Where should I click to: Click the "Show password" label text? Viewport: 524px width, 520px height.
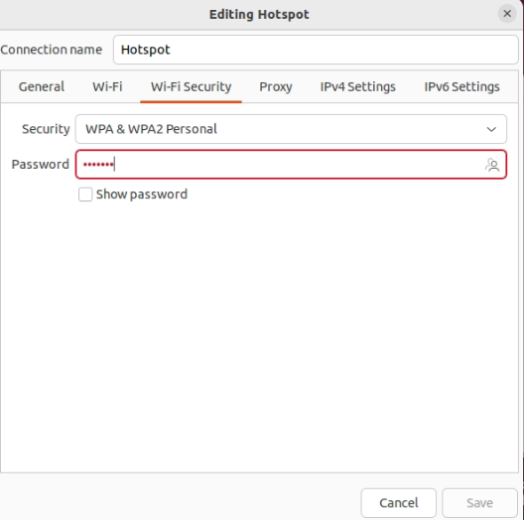click(142, 195)
